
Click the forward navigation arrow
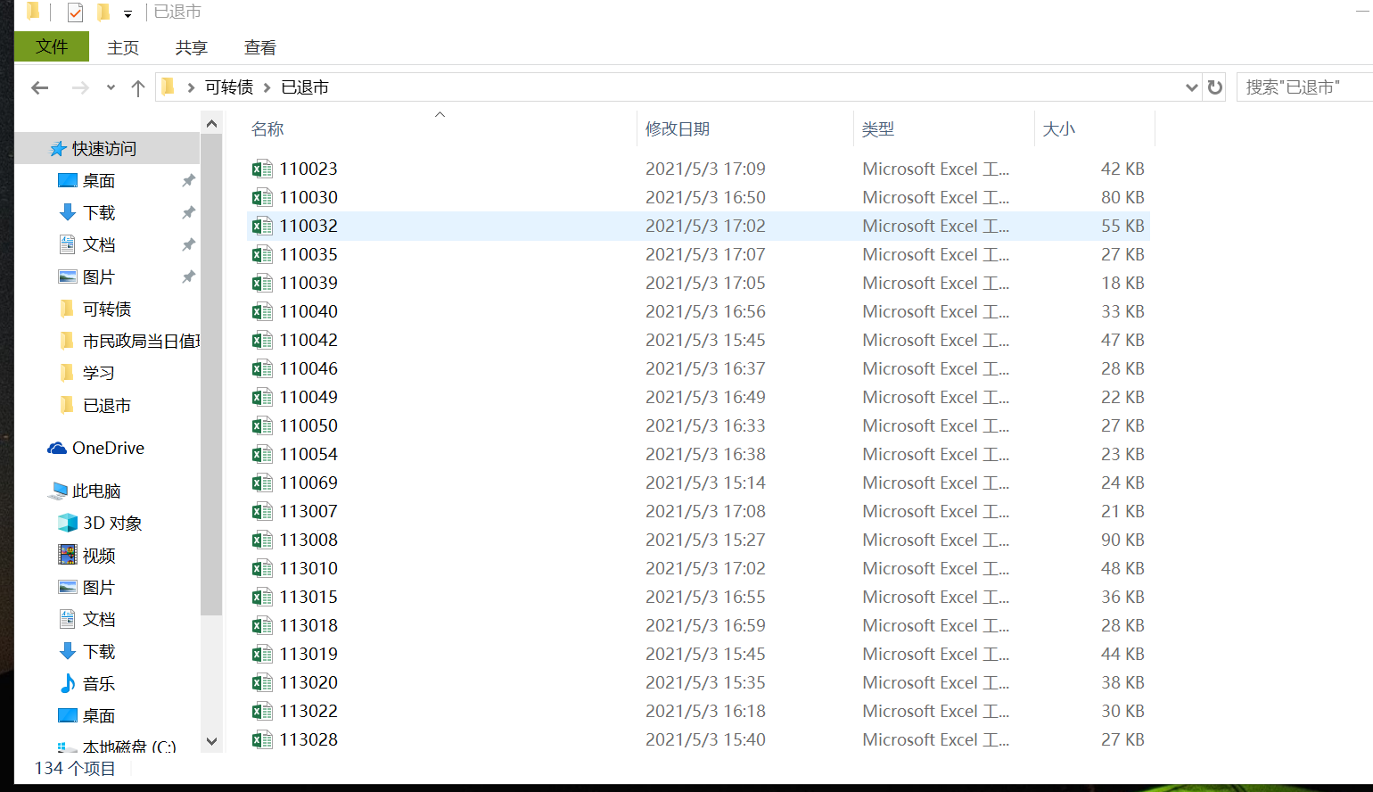[x=80, y=87]
